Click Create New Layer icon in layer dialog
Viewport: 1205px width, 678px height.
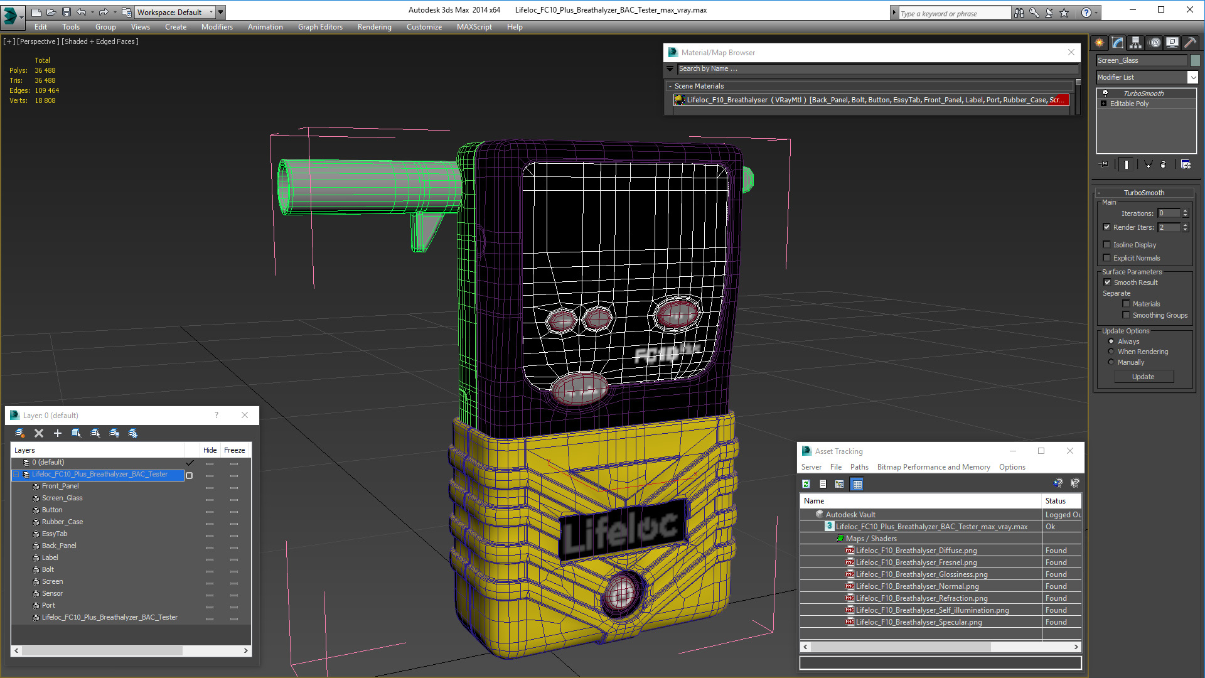tap(20, 433)
